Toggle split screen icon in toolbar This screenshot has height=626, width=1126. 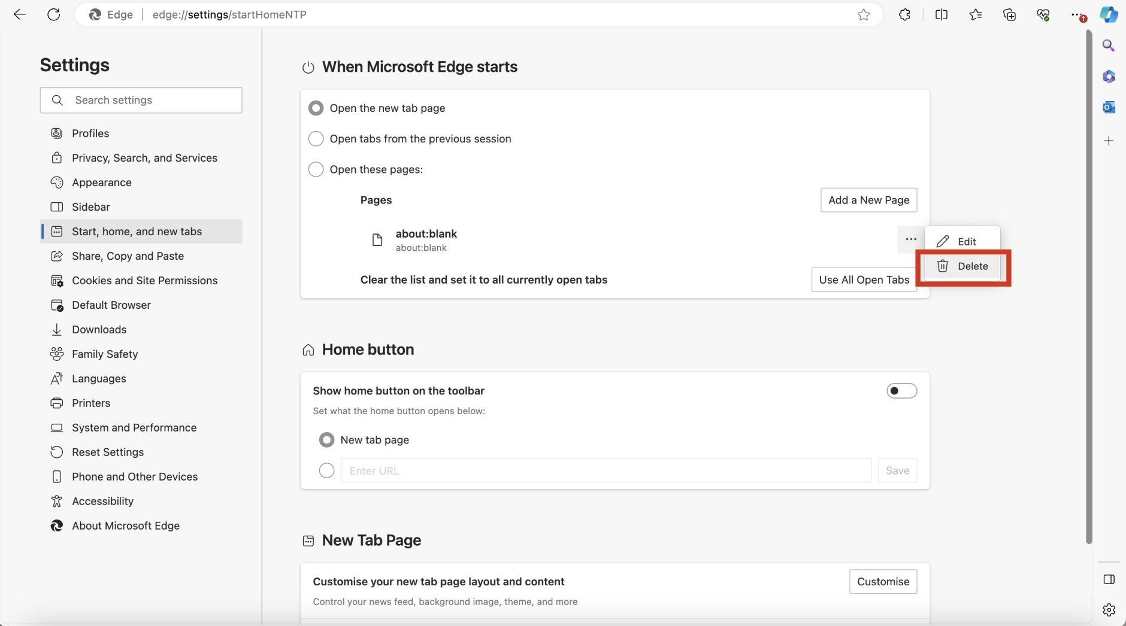coord(941,14)
